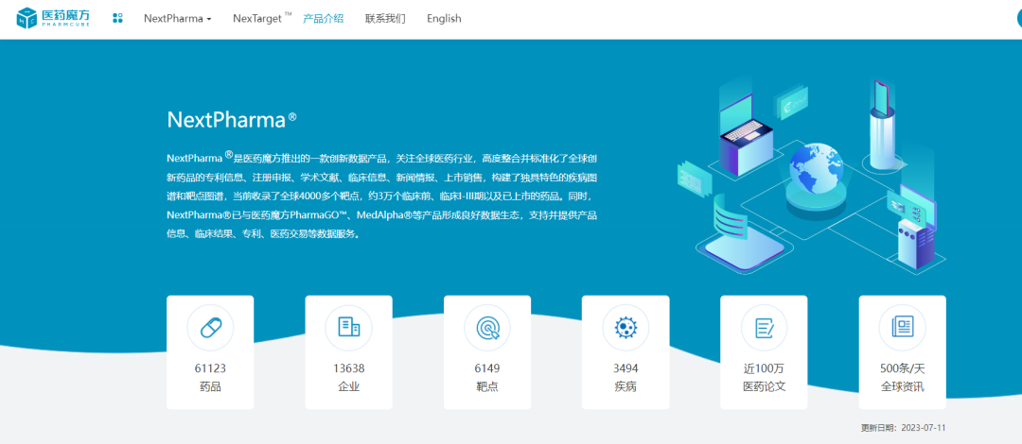Image resolution: width=1022 pixels, height=444 pixels.
Task: Click the virus icon for 疾病
Action: tap(626, 328)
